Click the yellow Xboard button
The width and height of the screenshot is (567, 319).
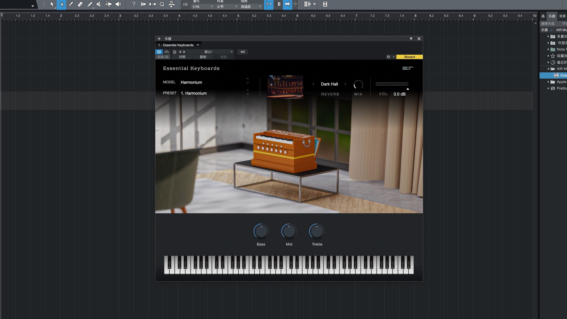click(x=409, y=57)
